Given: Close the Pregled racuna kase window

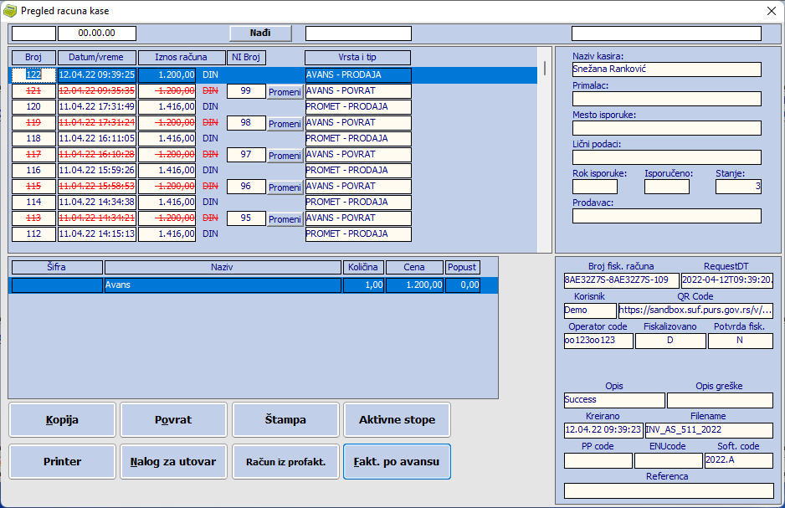Looking at the screenshot, I should point(771,11).
